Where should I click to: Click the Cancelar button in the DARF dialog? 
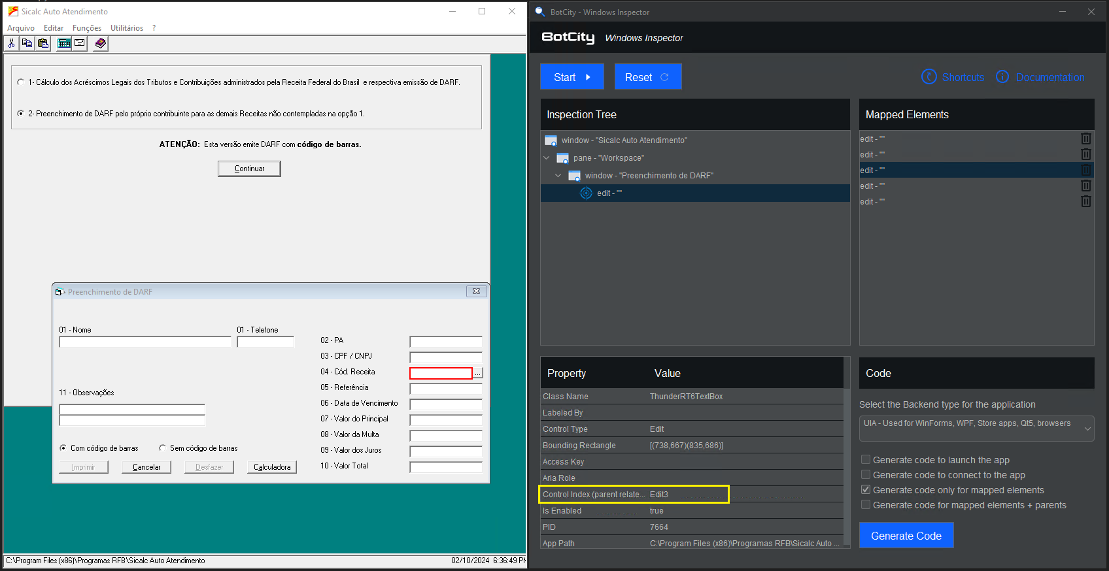pos(146,467)
